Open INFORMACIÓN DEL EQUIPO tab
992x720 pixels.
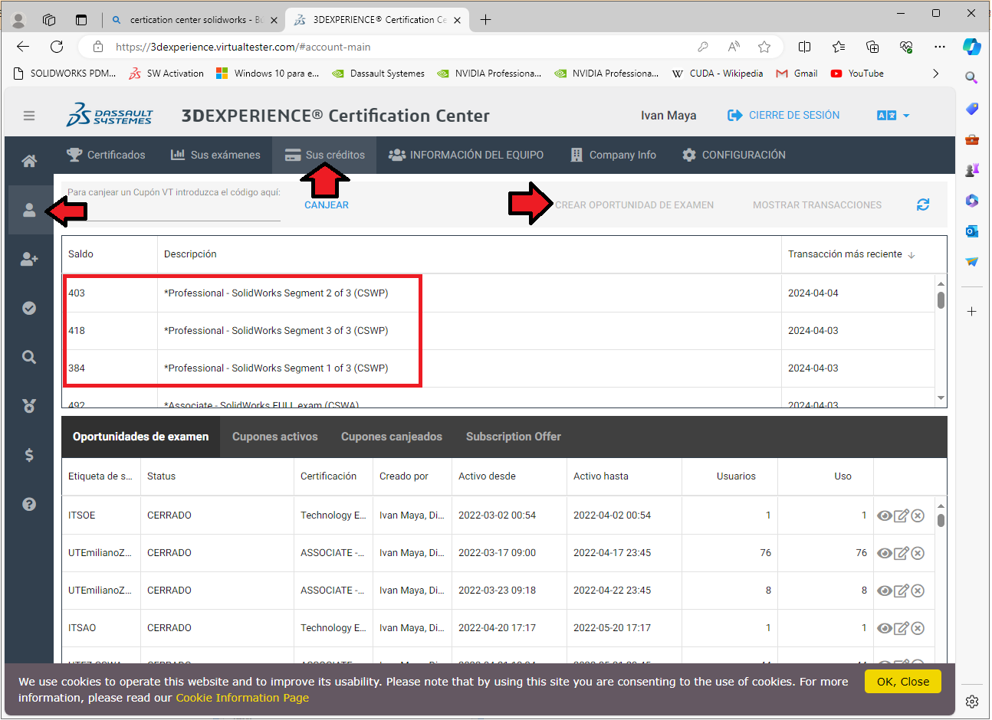click(466, 155)
